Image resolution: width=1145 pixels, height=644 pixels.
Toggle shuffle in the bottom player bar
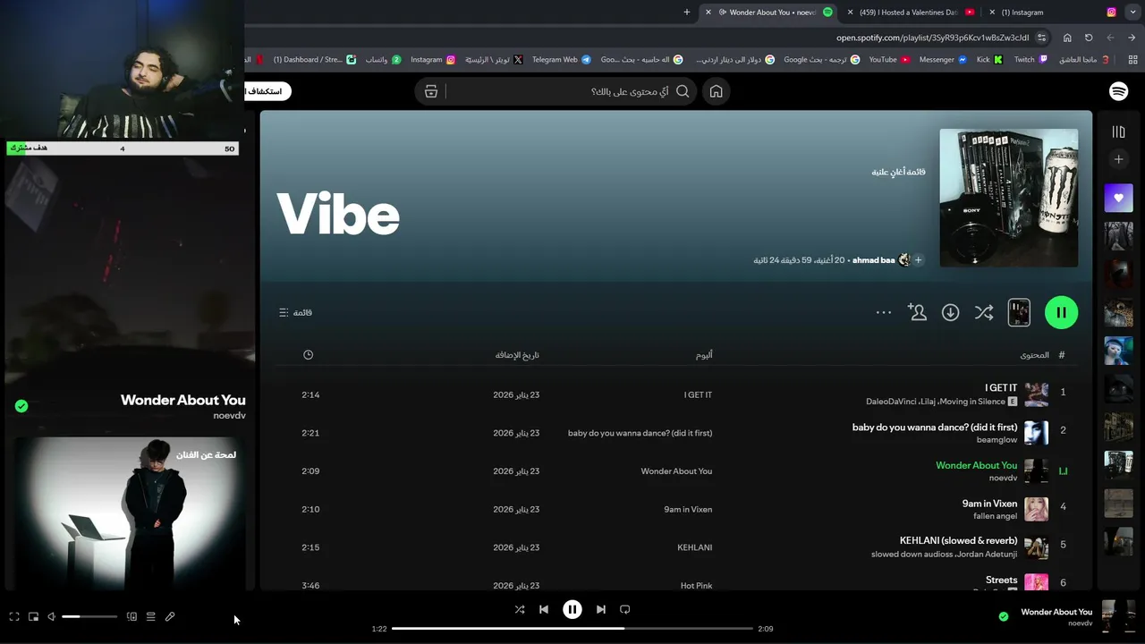[520, 609]
